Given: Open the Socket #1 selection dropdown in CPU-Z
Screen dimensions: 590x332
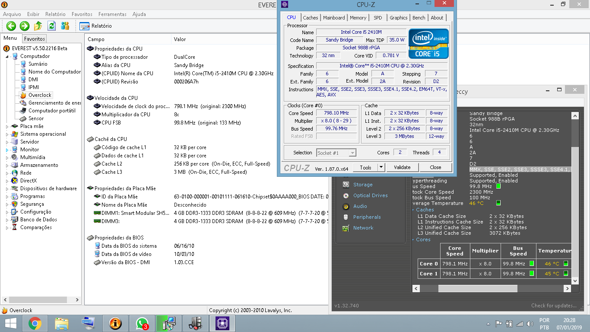Looking at the screenshot, I should coord(336,153).
